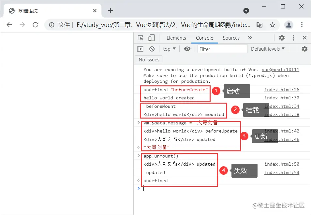Screen dimensions: 311x215
Task: Open the index.html:26 source link
Action: 282,90
